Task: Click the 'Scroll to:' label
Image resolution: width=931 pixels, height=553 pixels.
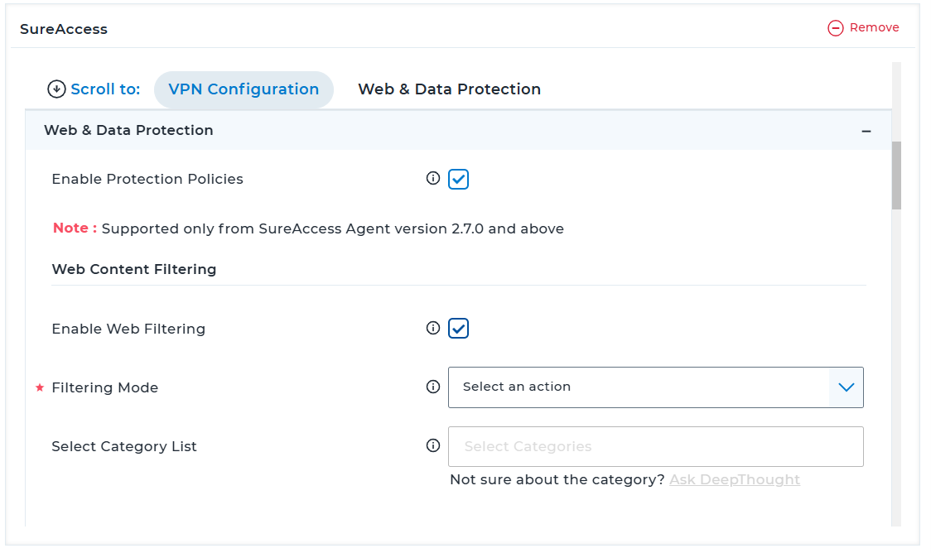Action: tap(106, 89)
